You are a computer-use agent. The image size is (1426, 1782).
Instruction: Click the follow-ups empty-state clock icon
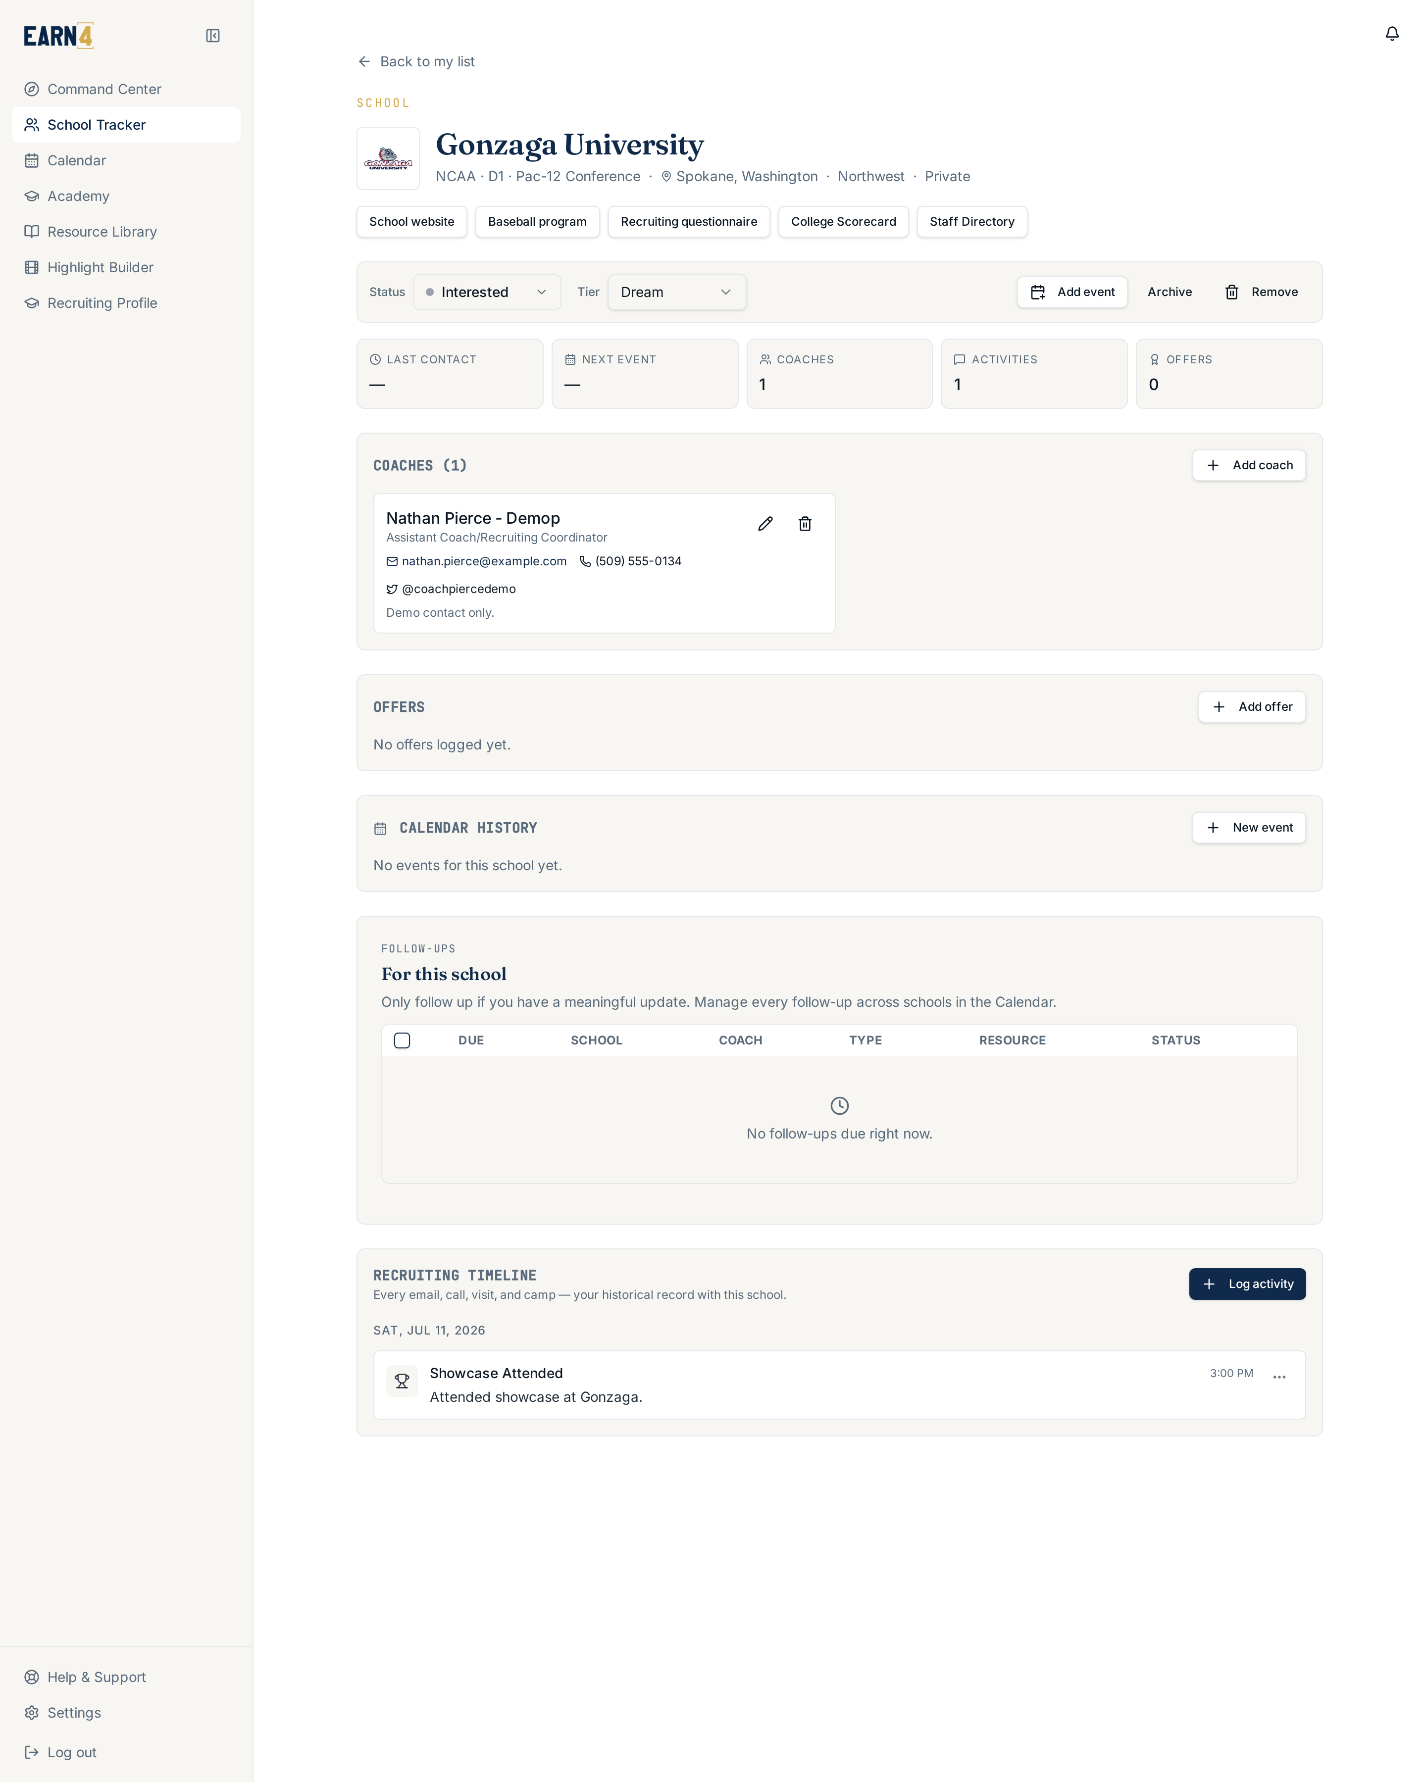tap(839, 1106)
